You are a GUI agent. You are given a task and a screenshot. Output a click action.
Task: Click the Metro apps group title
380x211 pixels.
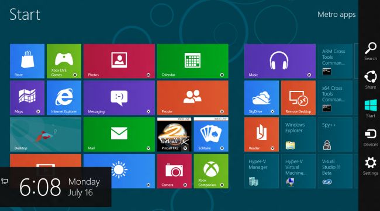pyautogui.click(x=337, y=15)
